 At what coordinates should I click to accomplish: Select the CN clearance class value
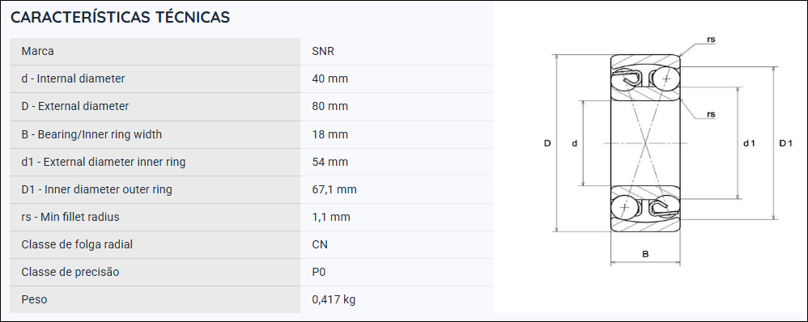coord(320,244)
